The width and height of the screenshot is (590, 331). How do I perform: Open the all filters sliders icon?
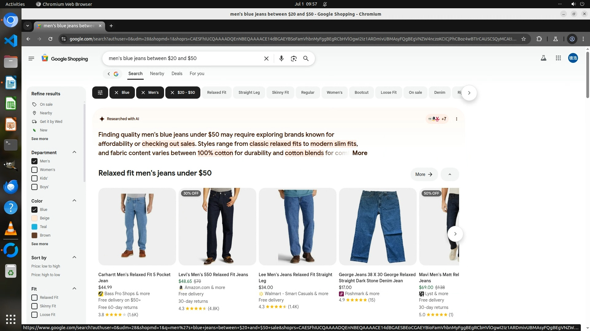100,93
